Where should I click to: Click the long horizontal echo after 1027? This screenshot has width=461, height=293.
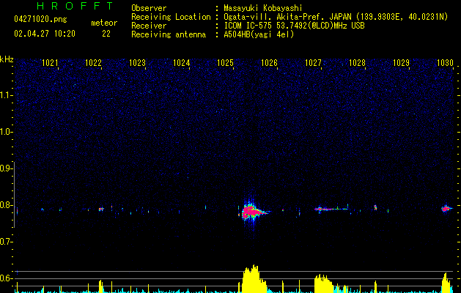tap(331, 209)
